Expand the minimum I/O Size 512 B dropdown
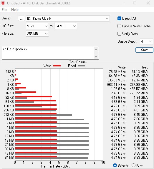The image size is (154, 169). coord(37,26)
